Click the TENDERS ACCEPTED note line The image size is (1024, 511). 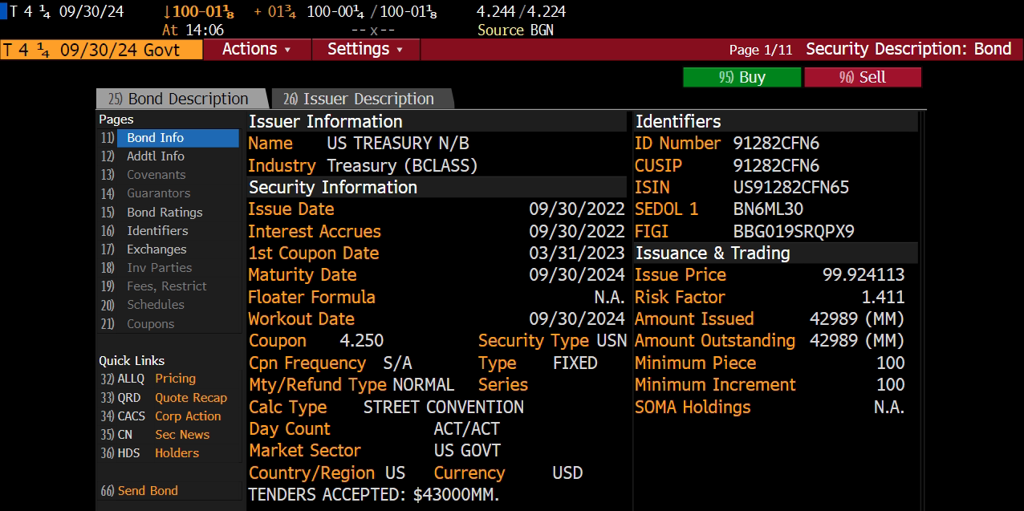(x=374, y=494)
